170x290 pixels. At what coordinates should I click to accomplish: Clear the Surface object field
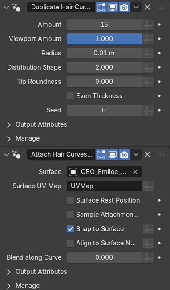pos(135,172)
